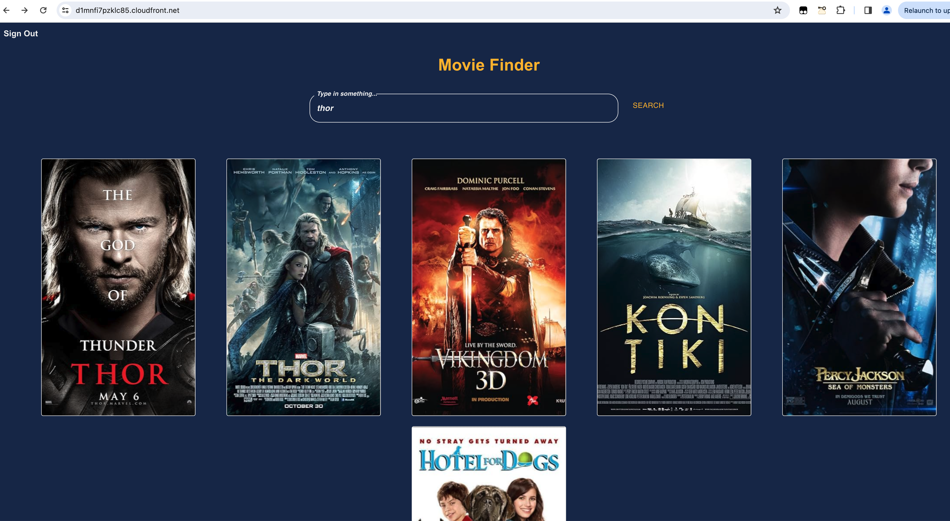Screen dimensions: 950x521
Task: Open the Thor God of Thunder poster
Action: (x=118, y=287)
